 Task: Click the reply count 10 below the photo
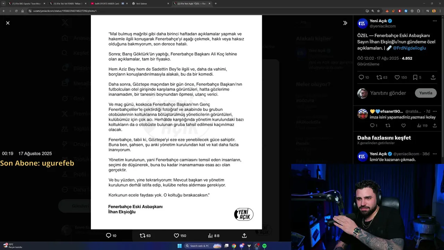coord(111,235)
